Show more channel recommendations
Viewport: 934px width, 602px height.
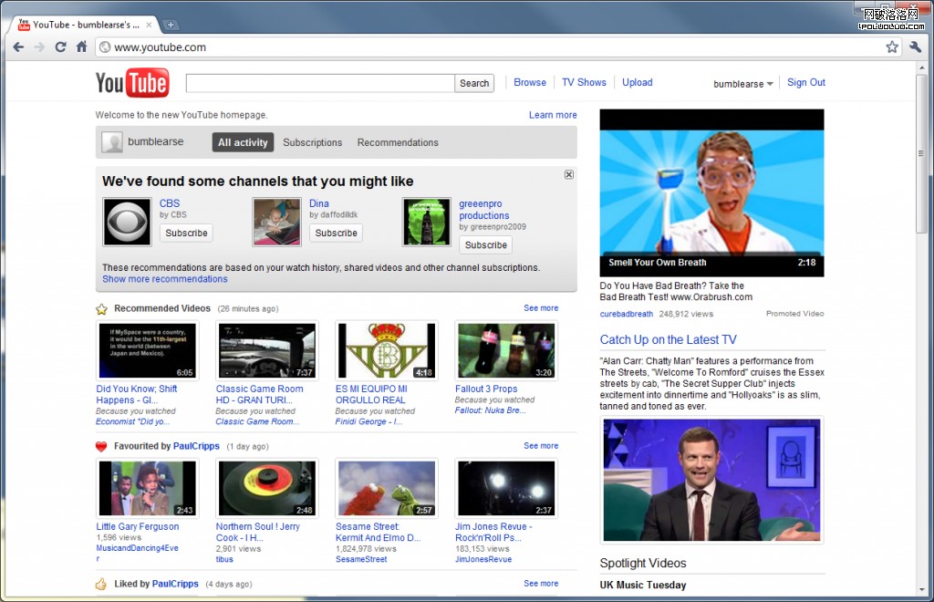pyautogui.click(x=164, y=278)
